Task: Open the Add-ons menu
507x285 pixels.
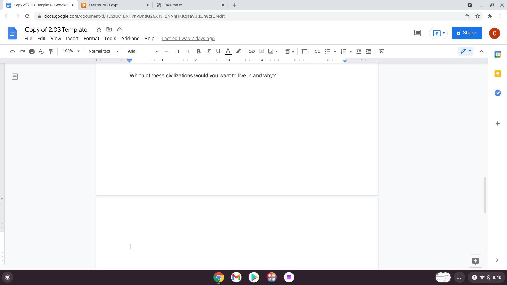Action: point(130,39)
